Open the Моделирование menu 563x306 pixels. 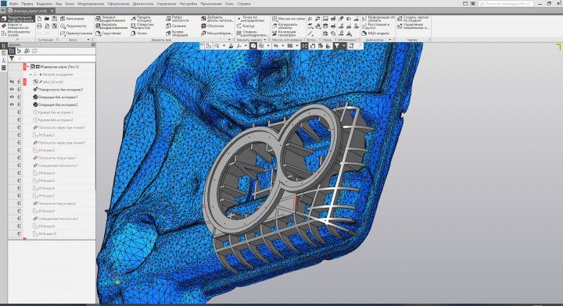(91, 4)
